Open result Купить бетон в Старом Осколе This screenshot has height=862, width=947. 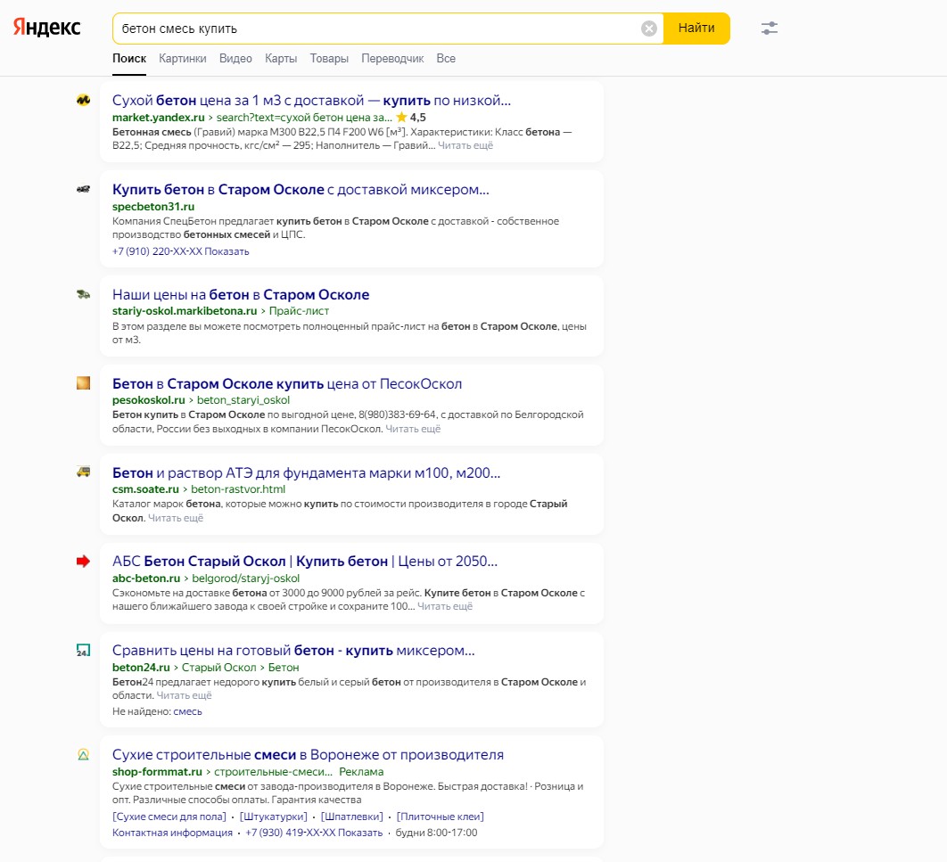click(301, 190)
